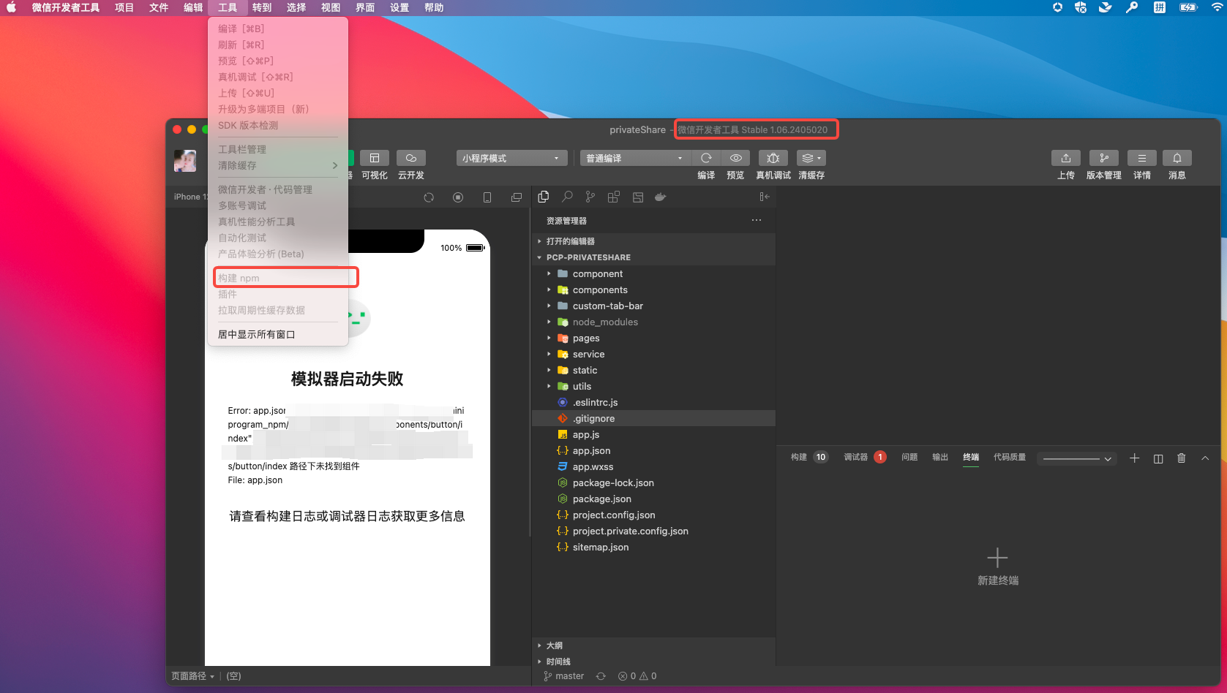Expand the 打开的编辑器 section
Image resolution: width=1227 pixels, height=693 pixels.
tap(653, 241)
